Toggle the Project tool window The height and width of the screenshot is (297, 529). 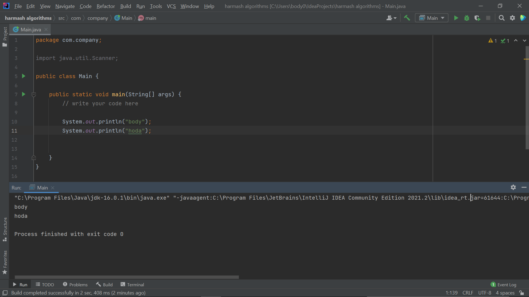coord(5,37)
